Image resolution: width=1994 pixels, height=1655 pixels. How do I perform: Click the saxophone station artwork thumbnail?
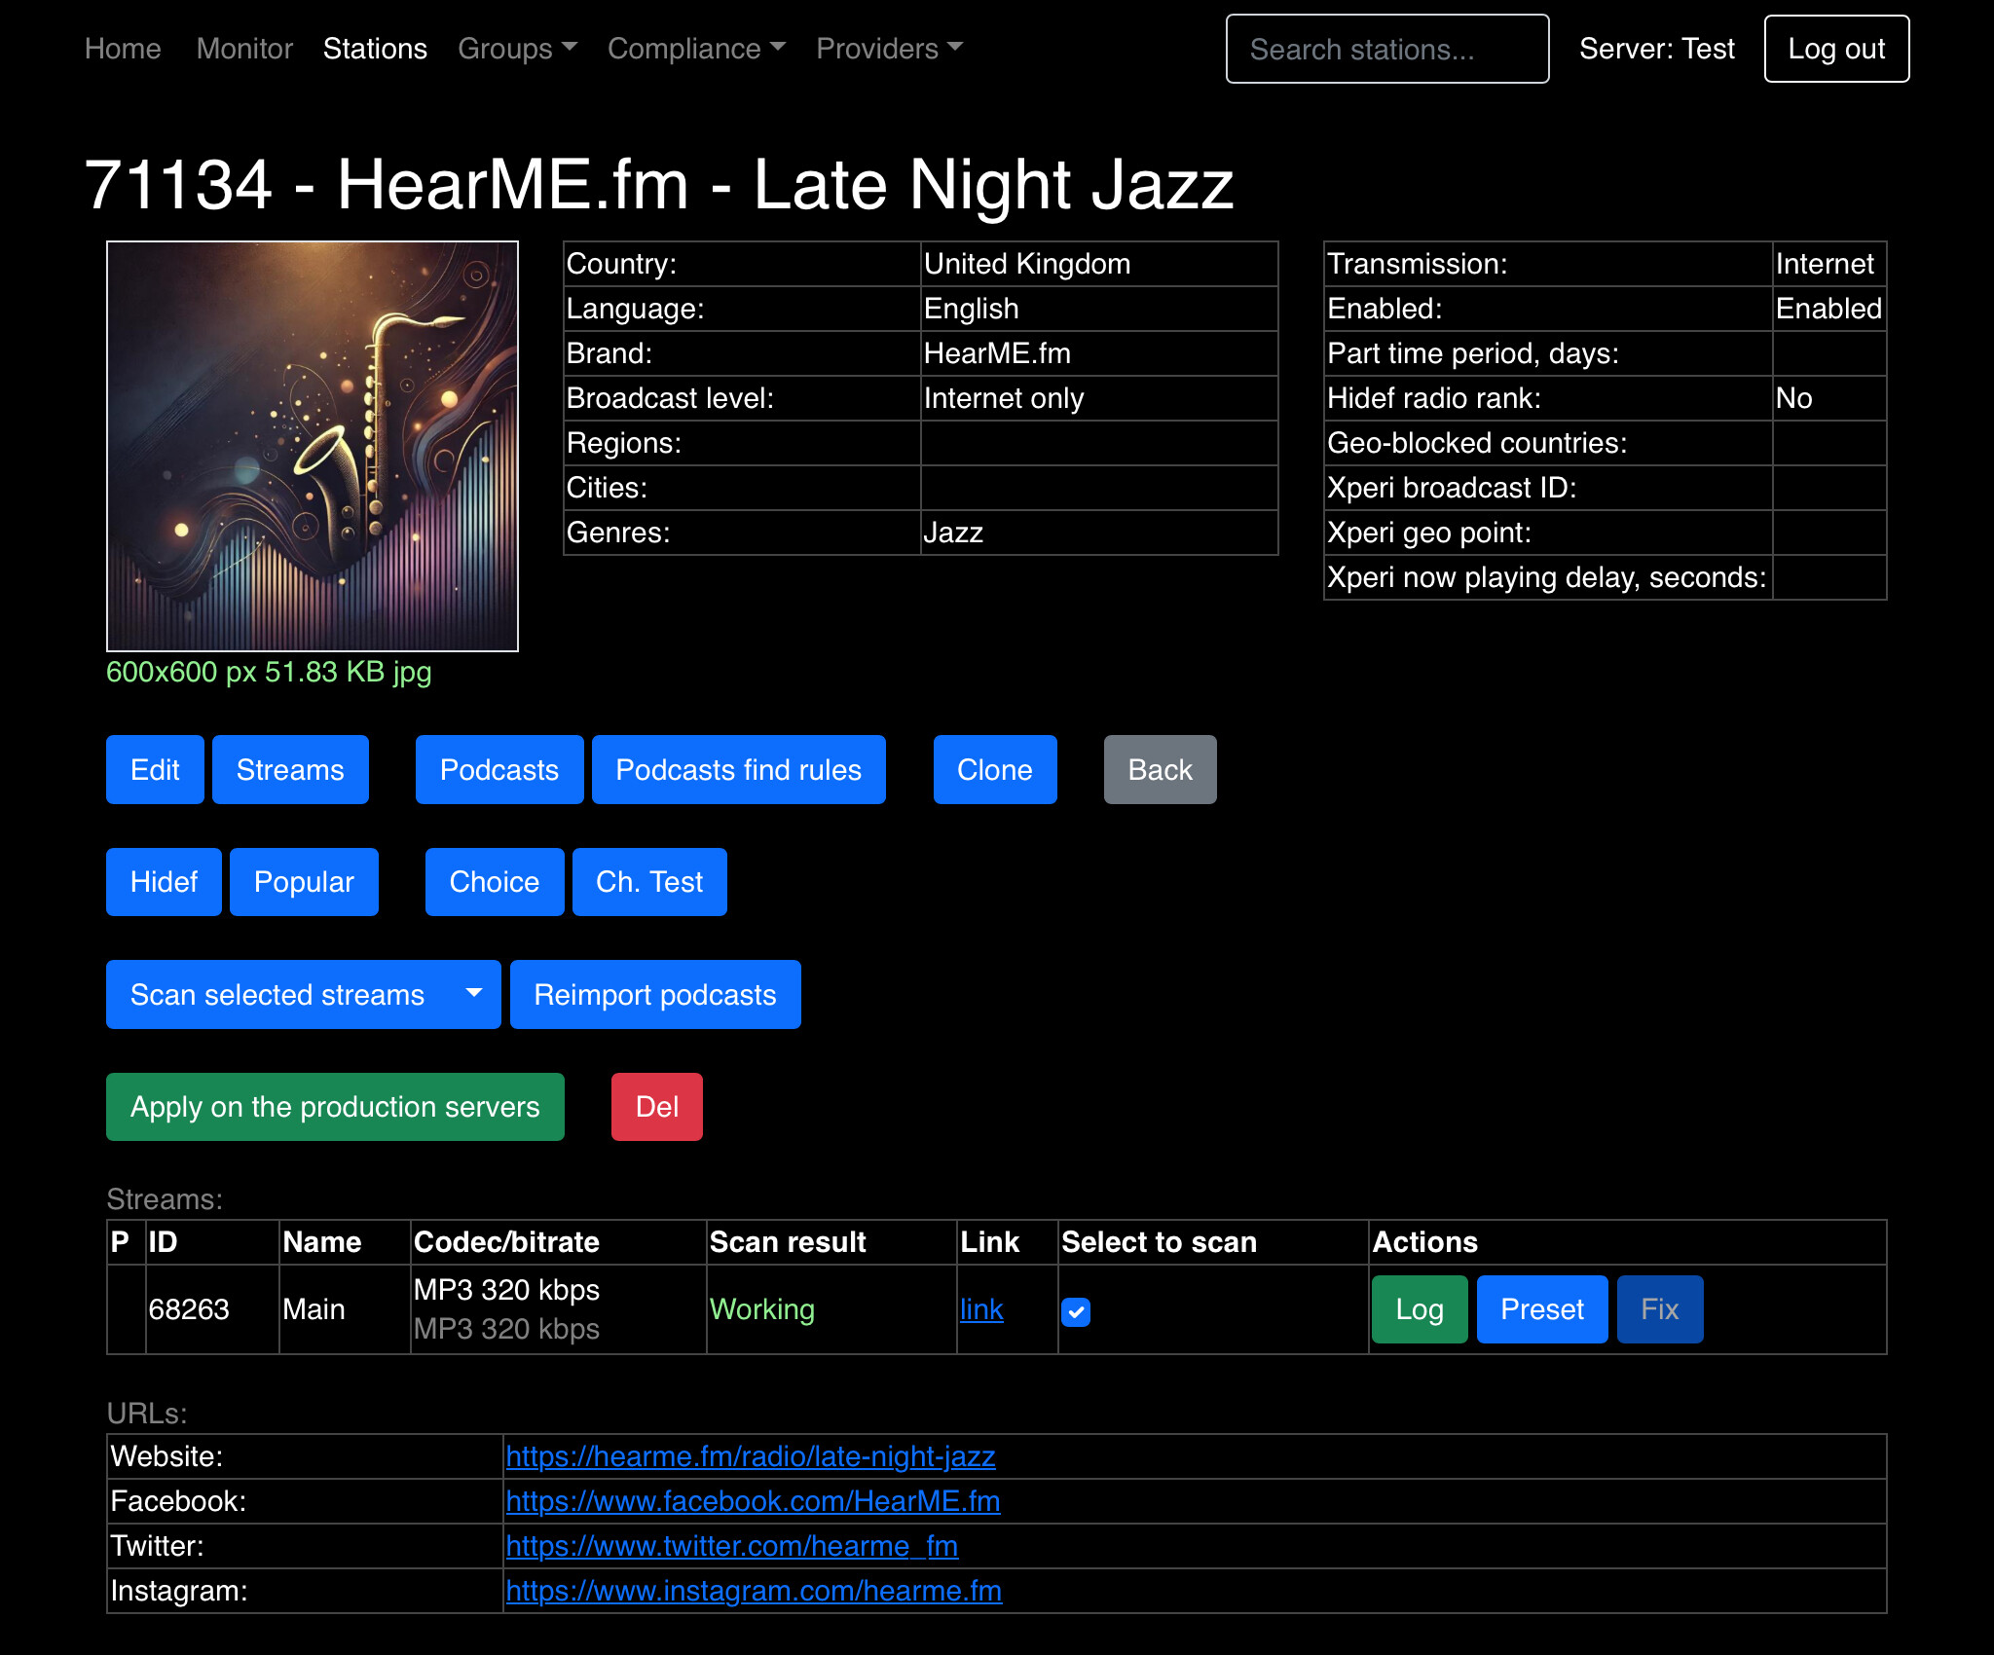312,446
